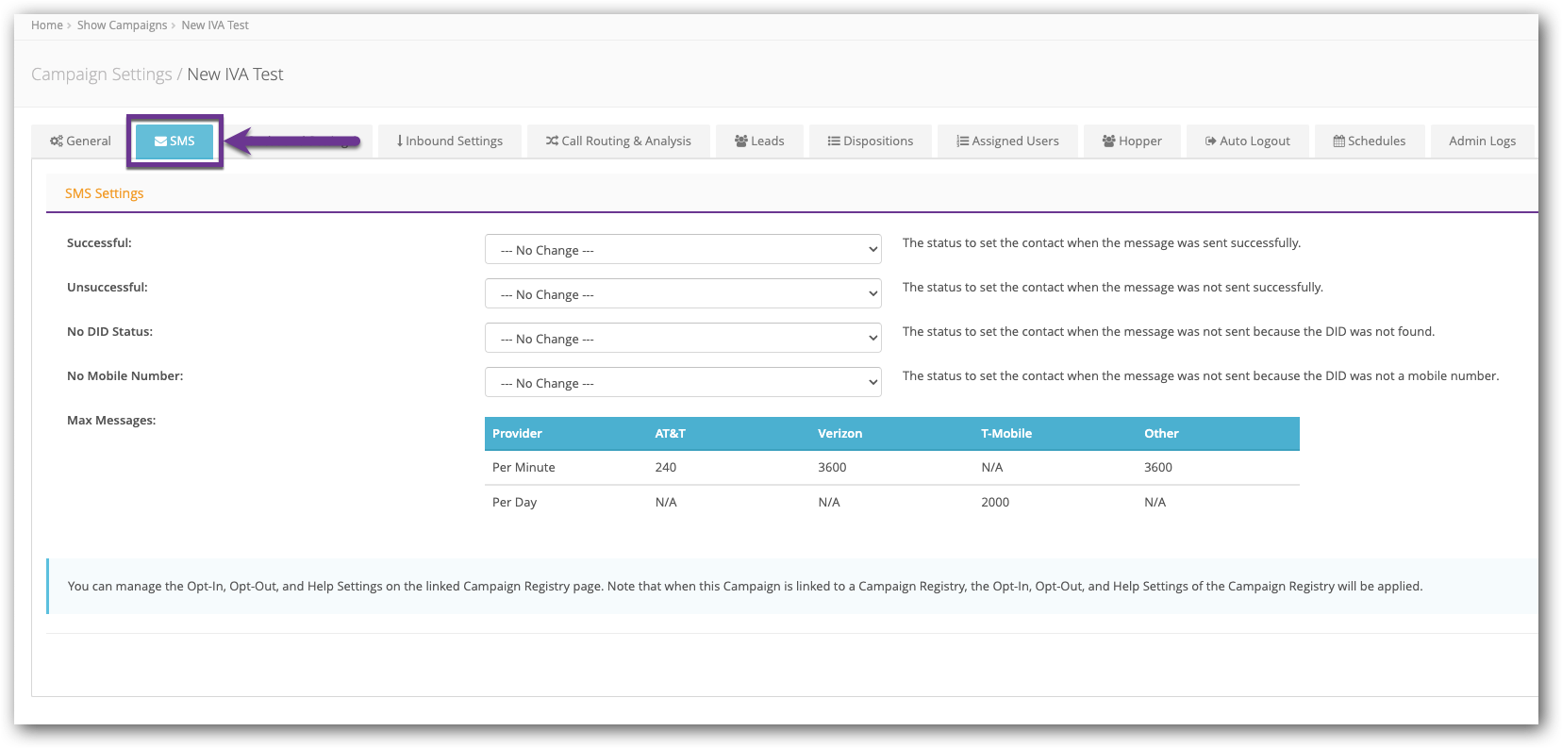Go to Home via the breadcrumb
The height and width of the screenshot is (748, 1562).
coord(46,25)
